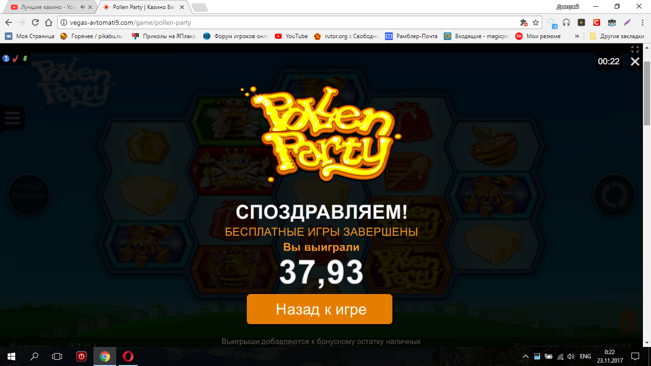The width and height of the screenshot is (651, 366).
Task: Click the green dollar sign icon
Action: 25,58
